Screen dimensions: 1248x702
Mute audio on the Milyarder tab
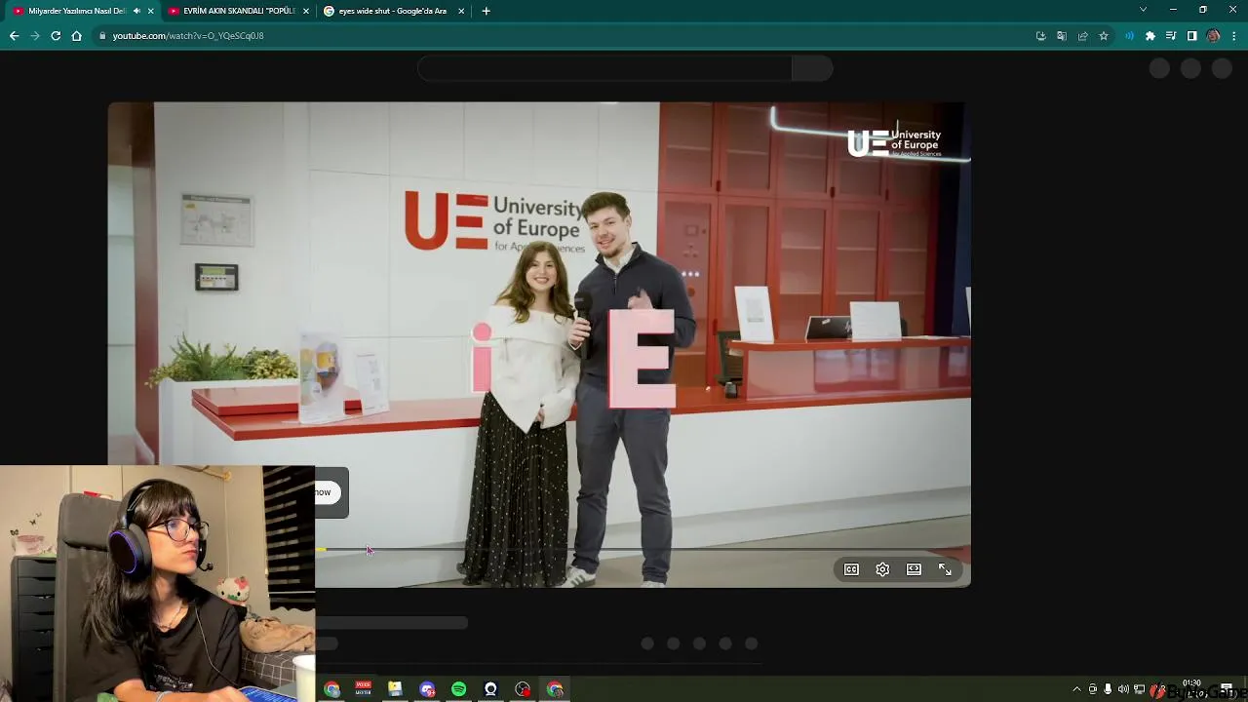(x=136, y=11)
